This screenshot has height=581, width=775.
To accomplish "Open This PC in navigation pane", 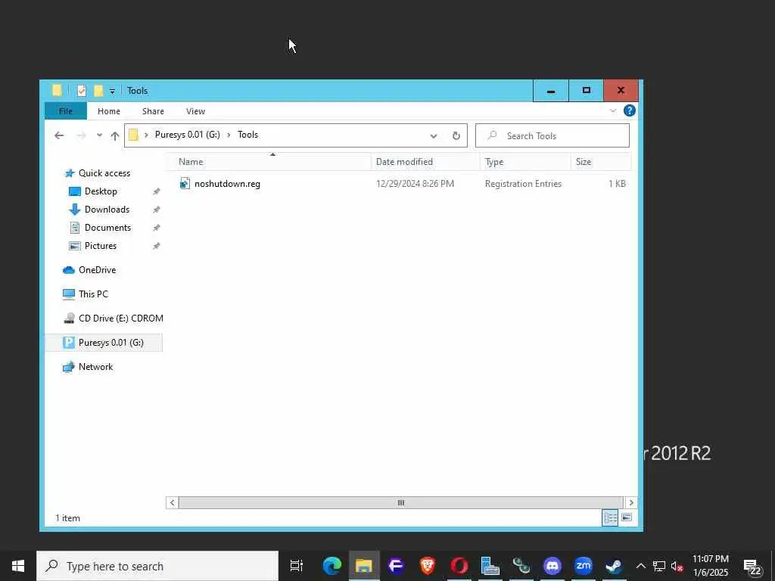I will (93, 294).
